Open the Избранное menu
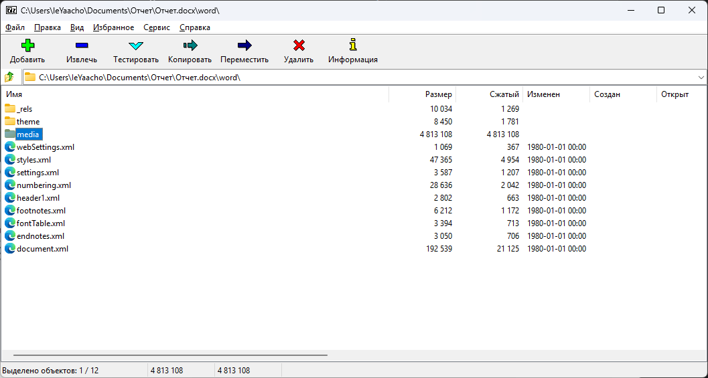The width and height of the screenshot is (708, 378). coord(113,27)
